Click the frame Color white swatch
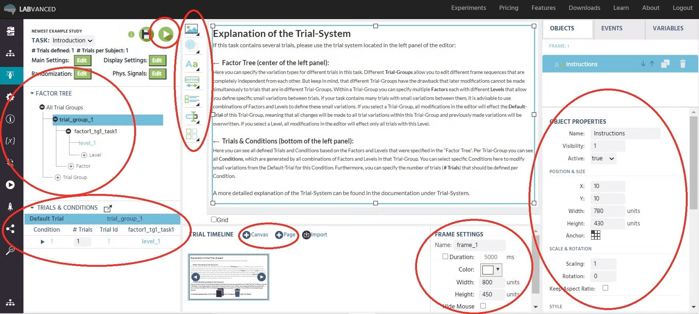 [x=488, y=270]
